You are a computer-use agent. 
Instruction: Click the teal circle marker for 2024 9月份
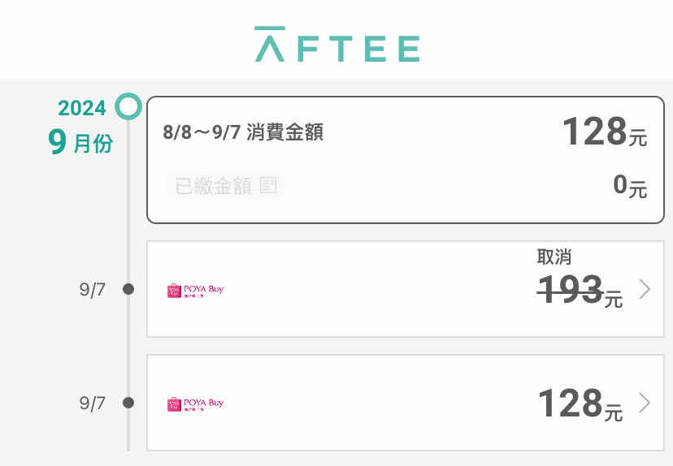(128, 106)
